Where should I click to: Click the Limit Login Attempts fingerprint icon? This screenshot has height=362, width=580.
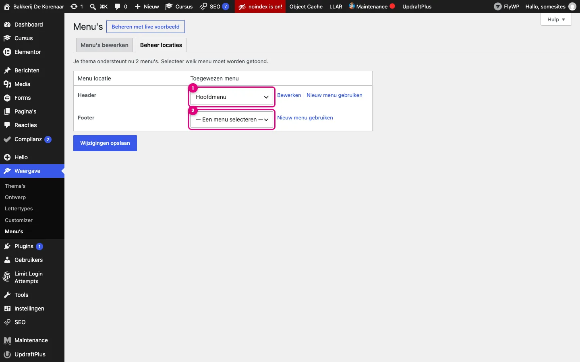[7, 277]
